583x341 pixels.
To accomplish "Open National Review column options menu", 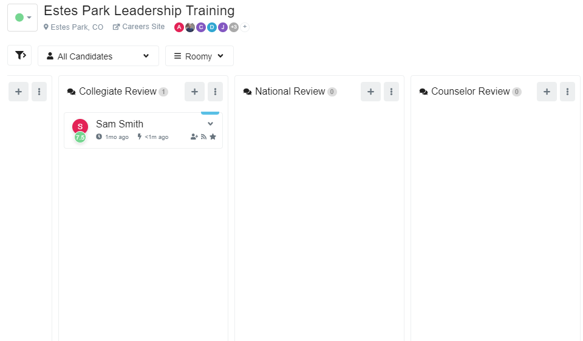I will (391, 92).
